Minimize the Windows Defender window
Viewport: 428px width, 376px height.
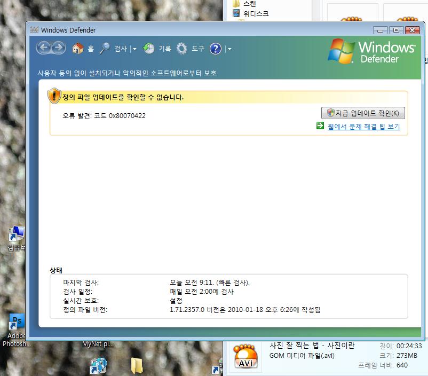[x=380, y=30]
